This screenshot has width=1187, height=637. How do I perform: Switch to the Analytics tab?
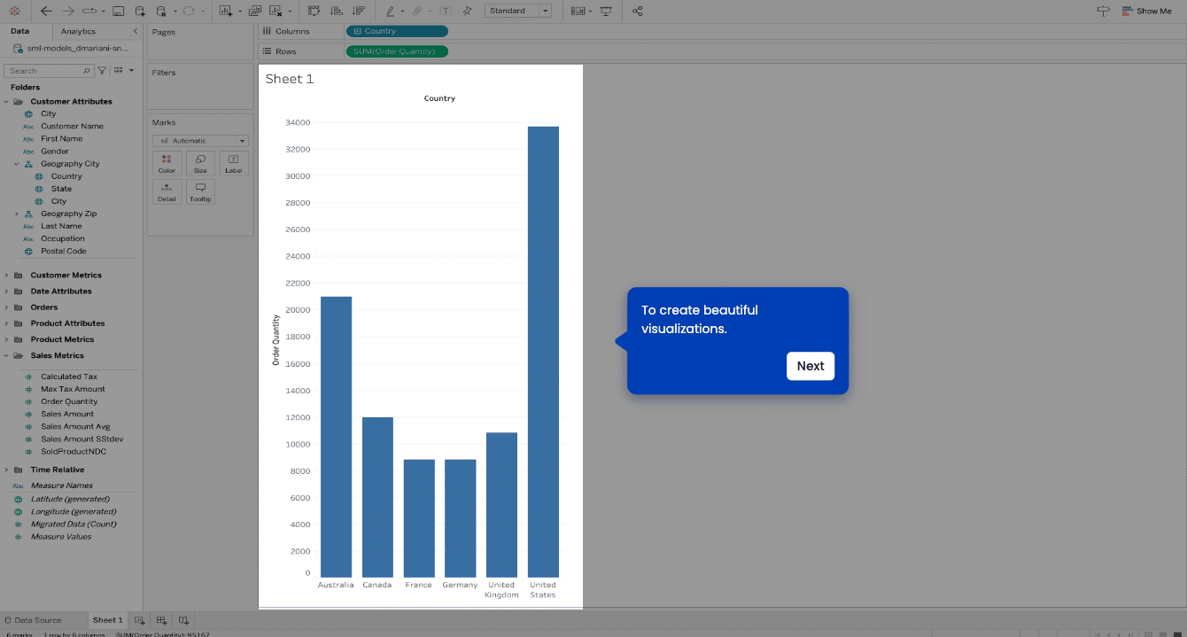tap(78, 31)
